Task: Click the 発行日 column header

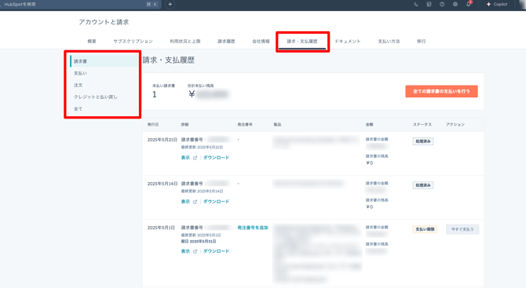Action: pyautogui.click(x=153, y=125)
